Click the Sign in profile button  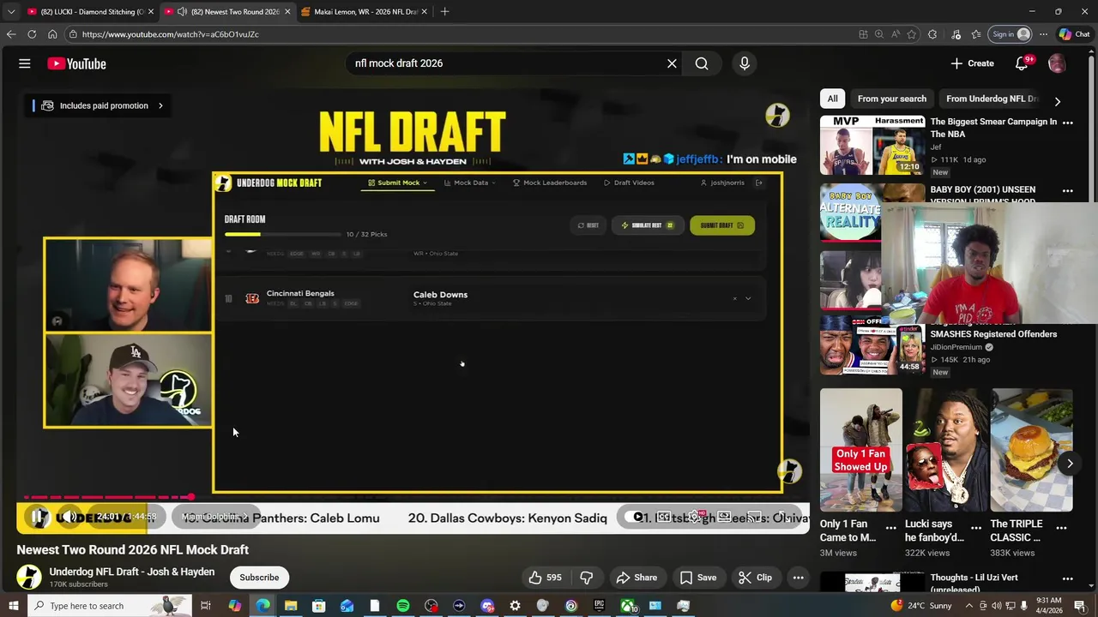coord(1010,34)
